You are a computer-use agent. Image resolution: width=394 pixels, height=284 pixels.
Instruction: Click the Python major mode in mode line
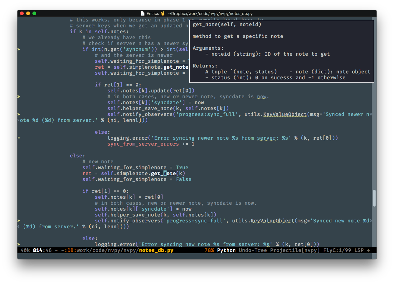pyautogui.click(x=226, y=250)
